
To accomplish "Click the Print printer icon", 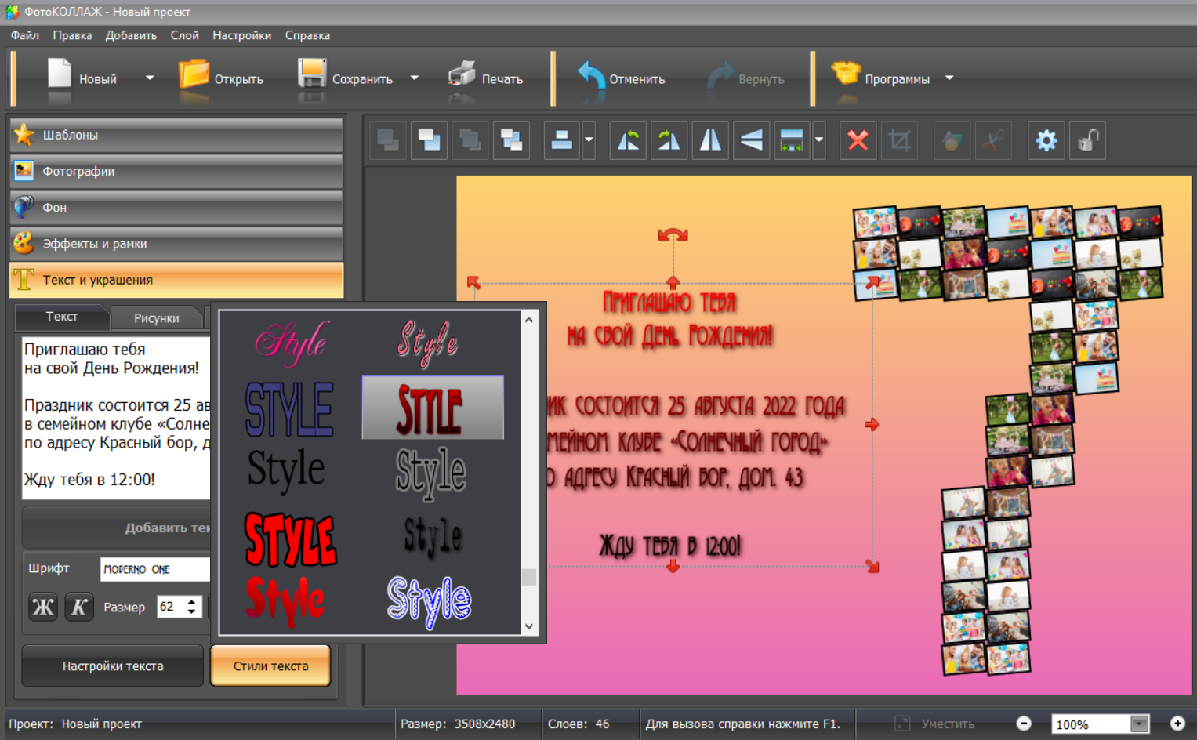I will 462,76.
